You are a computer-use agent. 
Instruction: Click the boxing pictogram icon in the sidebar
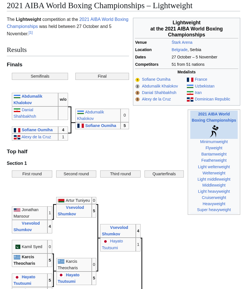[214, 132]
